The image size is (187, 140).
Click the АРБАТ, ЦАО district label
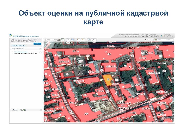[x=126, y=48]
